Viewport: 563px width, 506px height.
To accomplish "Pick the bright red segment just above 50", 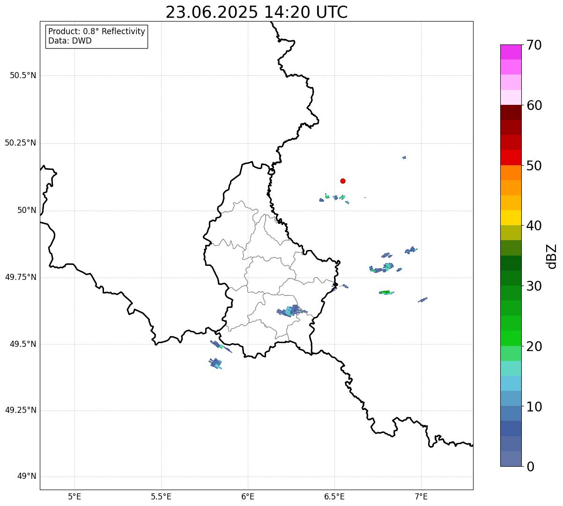I will [511, 157].
